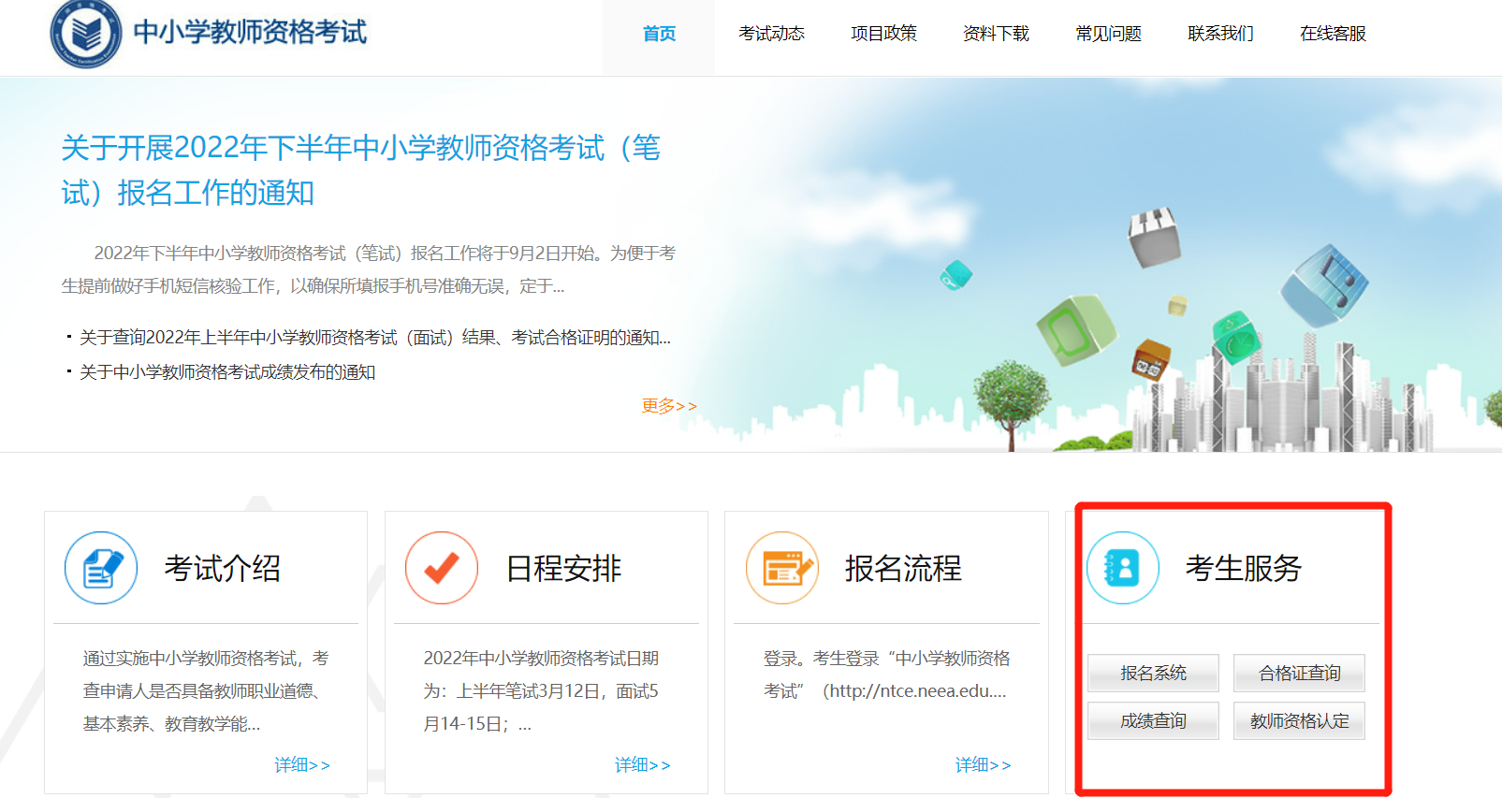The width and height of the screenshot is (1502, 798).
Task: Click the 通过实施中小学教师资格考试 description text
Action: pos(206,691)
